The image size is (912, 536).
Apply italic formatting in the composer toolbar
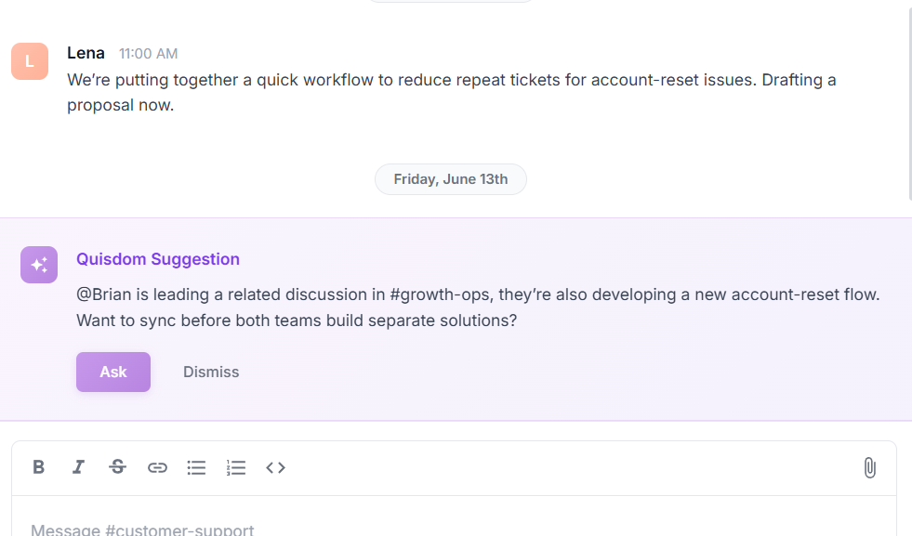[78, 467]
